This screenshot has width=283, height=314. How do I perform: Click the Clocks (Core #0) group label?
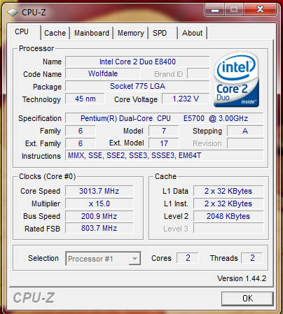point(48,176)
